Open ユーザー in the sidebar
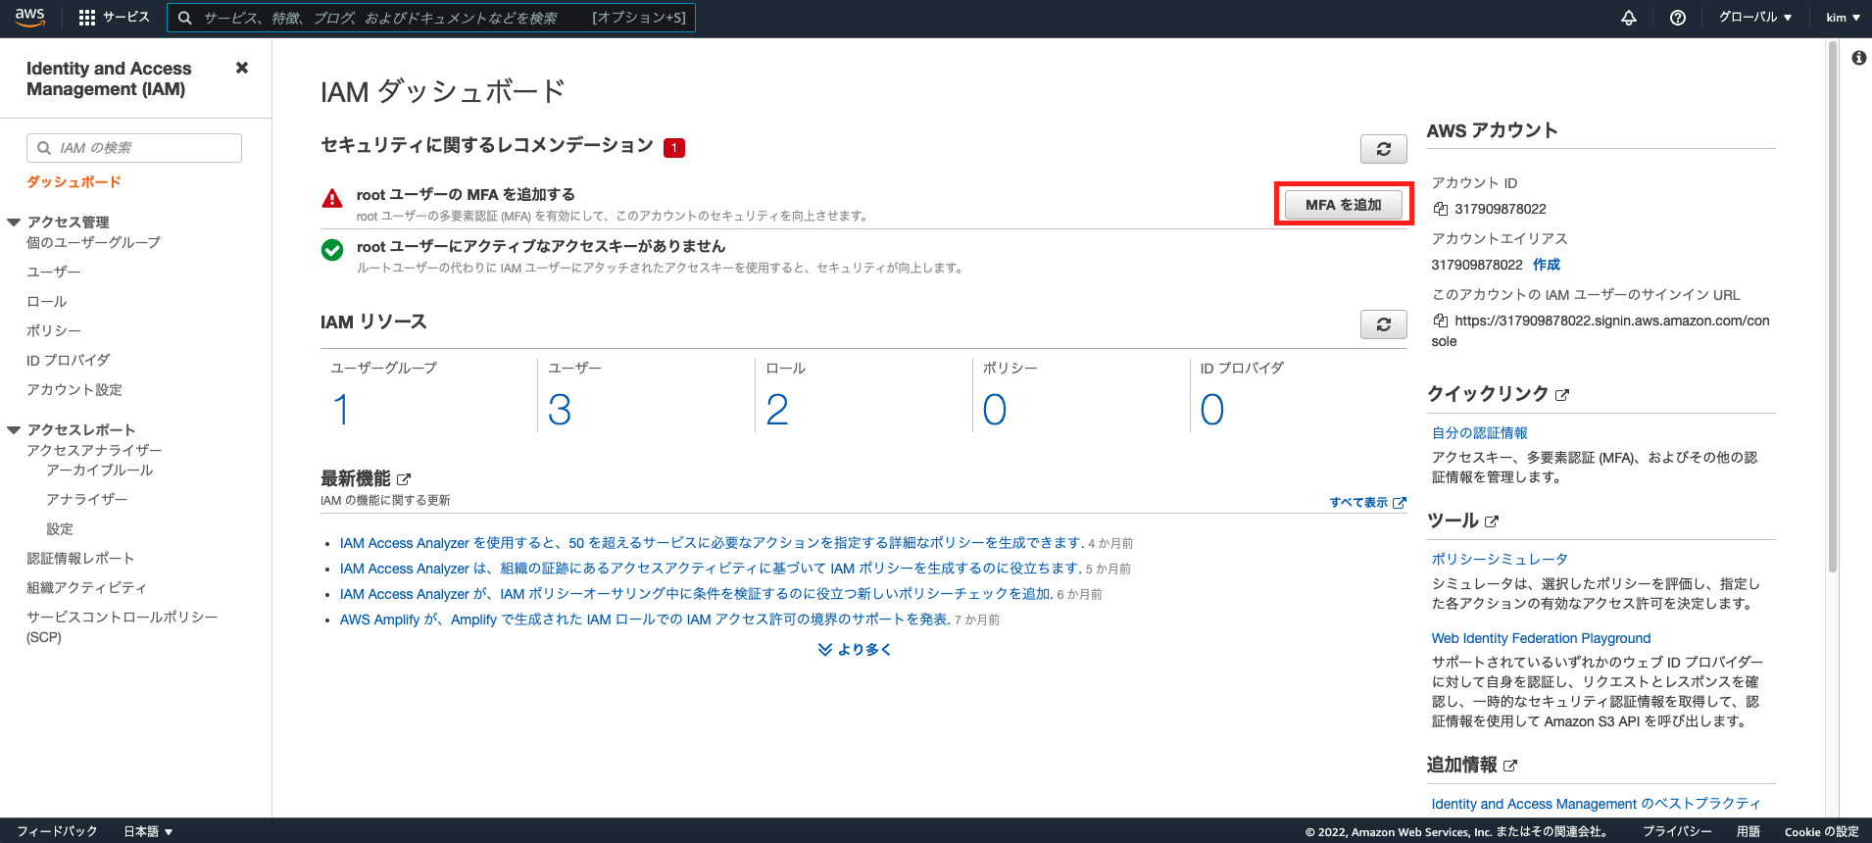Image resolution: width=1872 pixels, height=843 pixels. pyautogui.click(x=53, y=272)
